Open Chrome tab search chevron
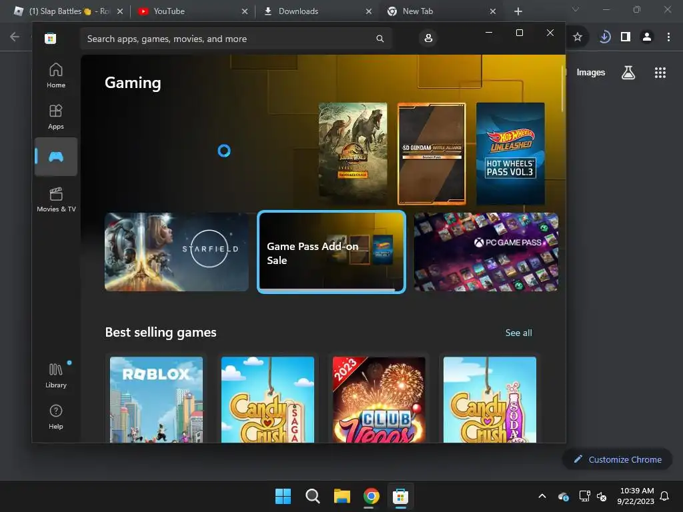Screen dimensions: 683x512 tap(576, 9)
